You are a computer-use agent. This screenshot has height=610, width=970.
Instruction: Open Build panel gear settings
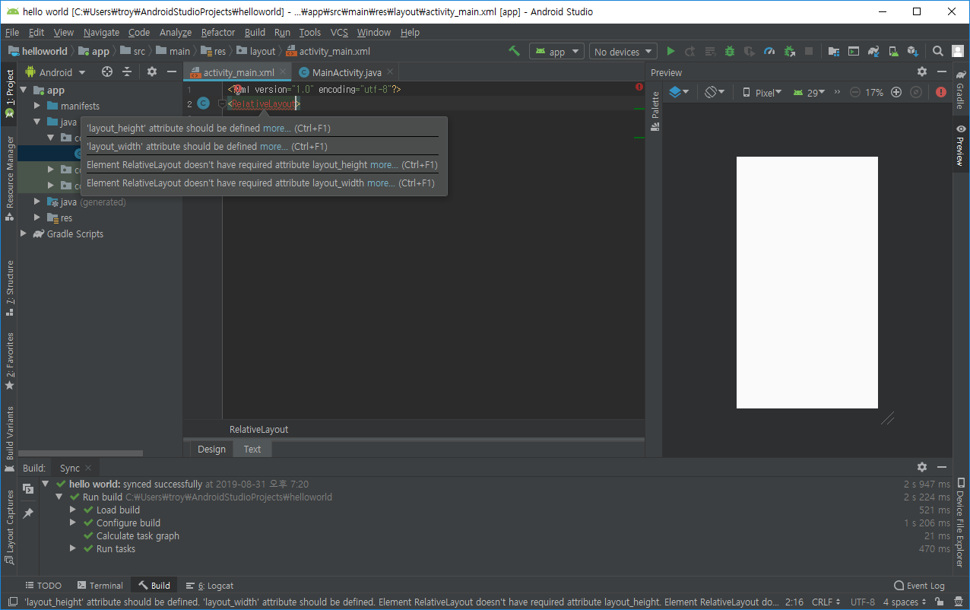click(x=922, y=467)
